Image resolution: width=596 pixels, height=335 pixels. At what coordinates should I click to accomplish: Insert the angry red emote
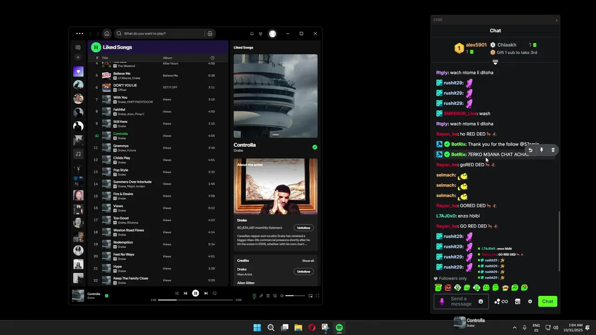point(448,288)
